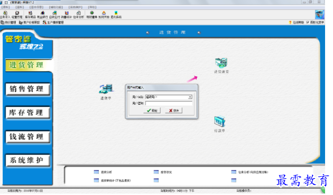The width and height of the screenshot is (333, 195).
Task: Click the graduate avatar icon in the top right
Action: [x=319, y=14]
